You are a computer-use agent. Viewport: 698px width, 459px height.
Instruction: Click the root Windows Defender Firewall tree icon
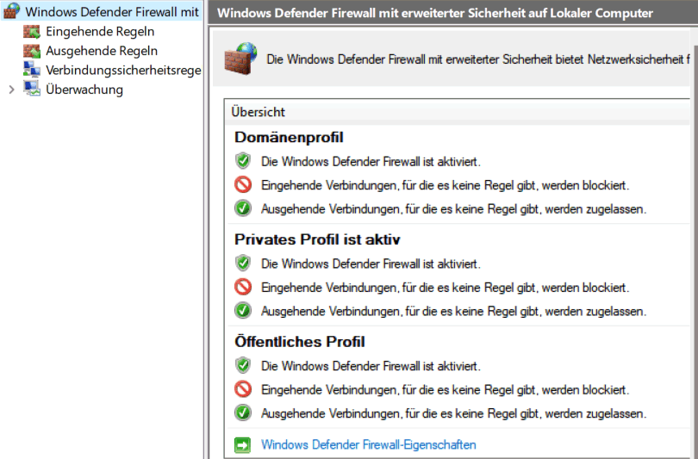pos(11,11)
